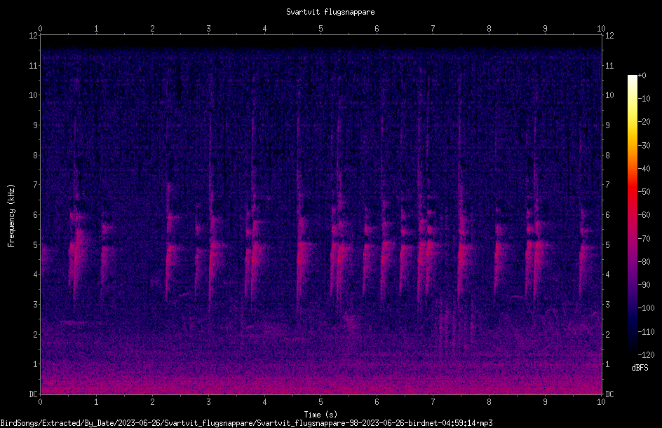
Task: Click the '-50' color scale label
Action: pyautogui.click(x=644, y=192)
